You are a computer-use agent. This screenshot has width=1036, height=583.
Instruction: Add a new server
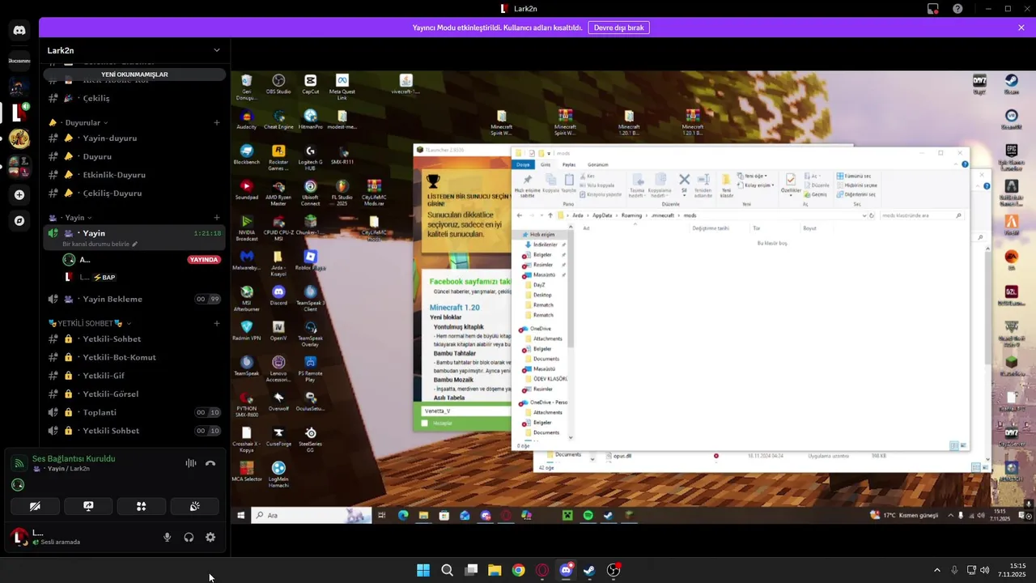click(x=19, y=194)
